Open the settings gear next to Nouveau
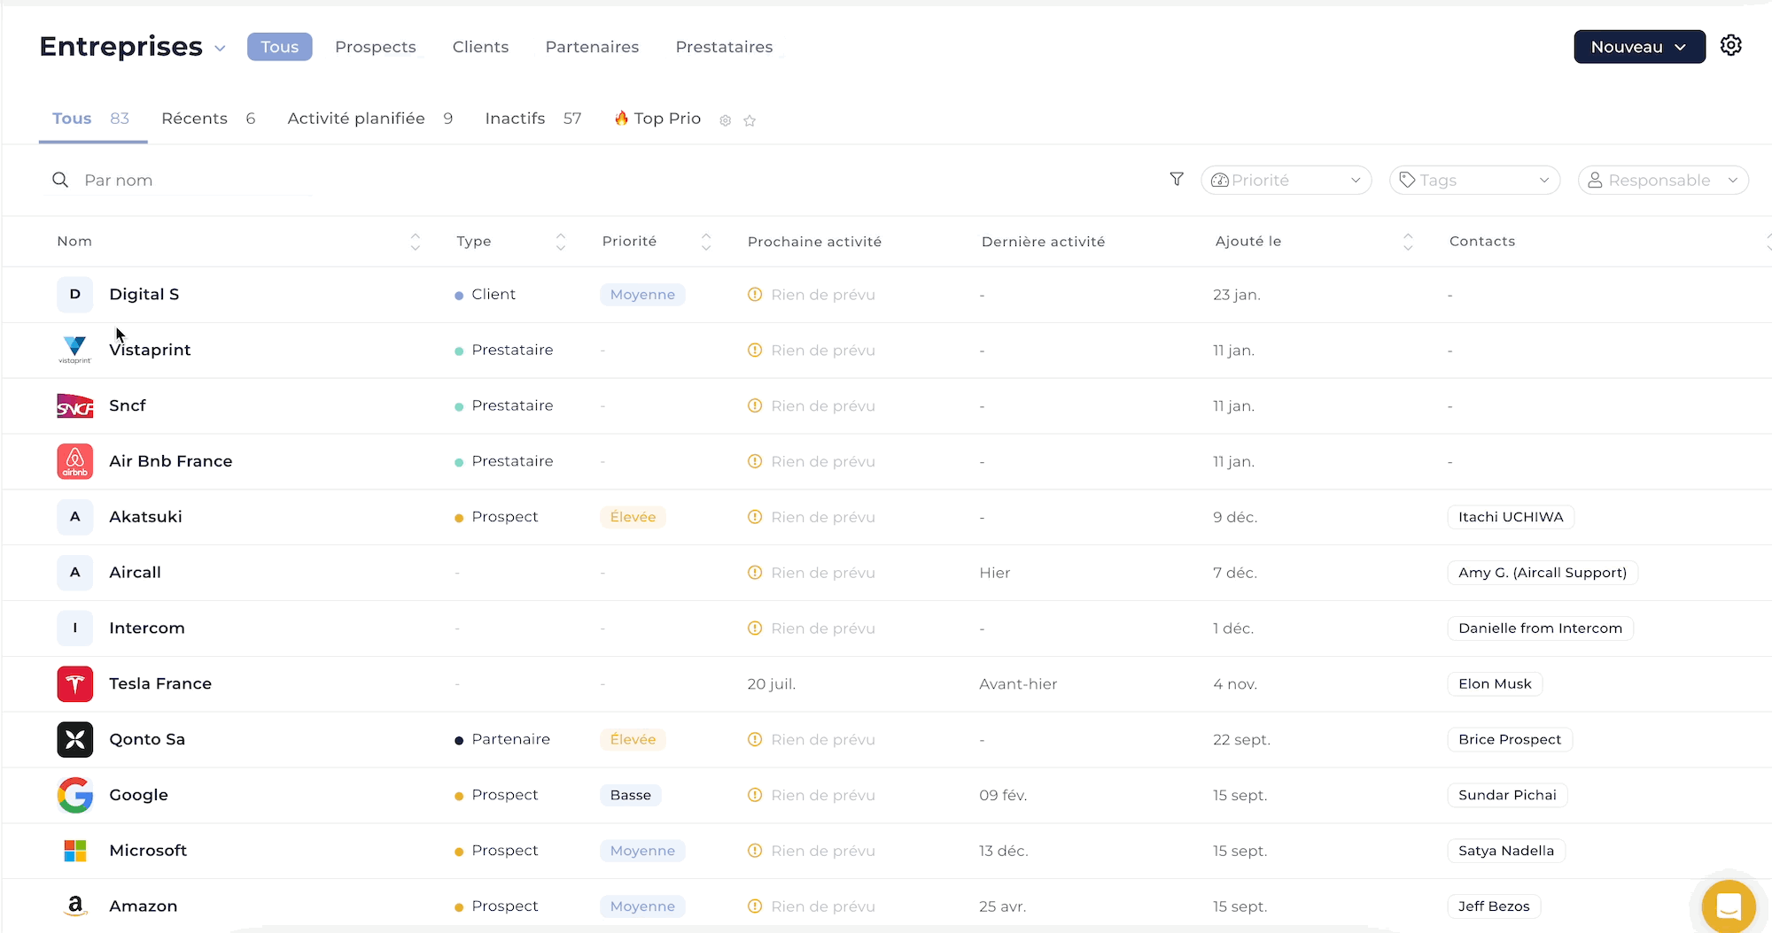Screen dimensions: 1772x933 [1730, 45]
